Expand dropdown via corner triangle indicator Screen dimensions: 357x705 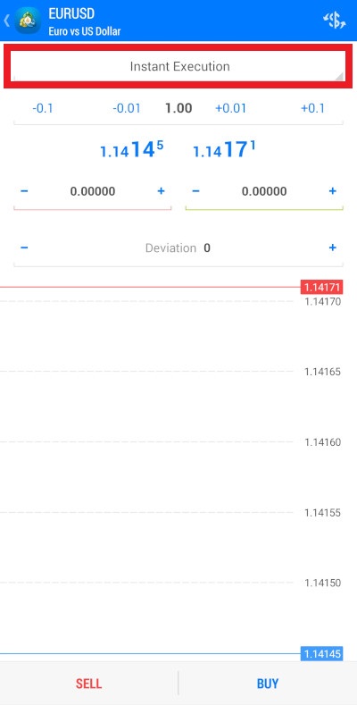click(x=339, y=76)
